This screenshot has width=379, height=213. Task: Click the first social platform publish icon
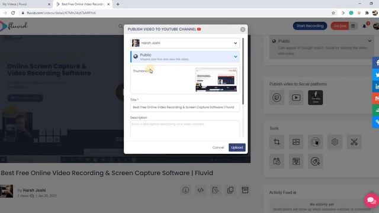277,98
